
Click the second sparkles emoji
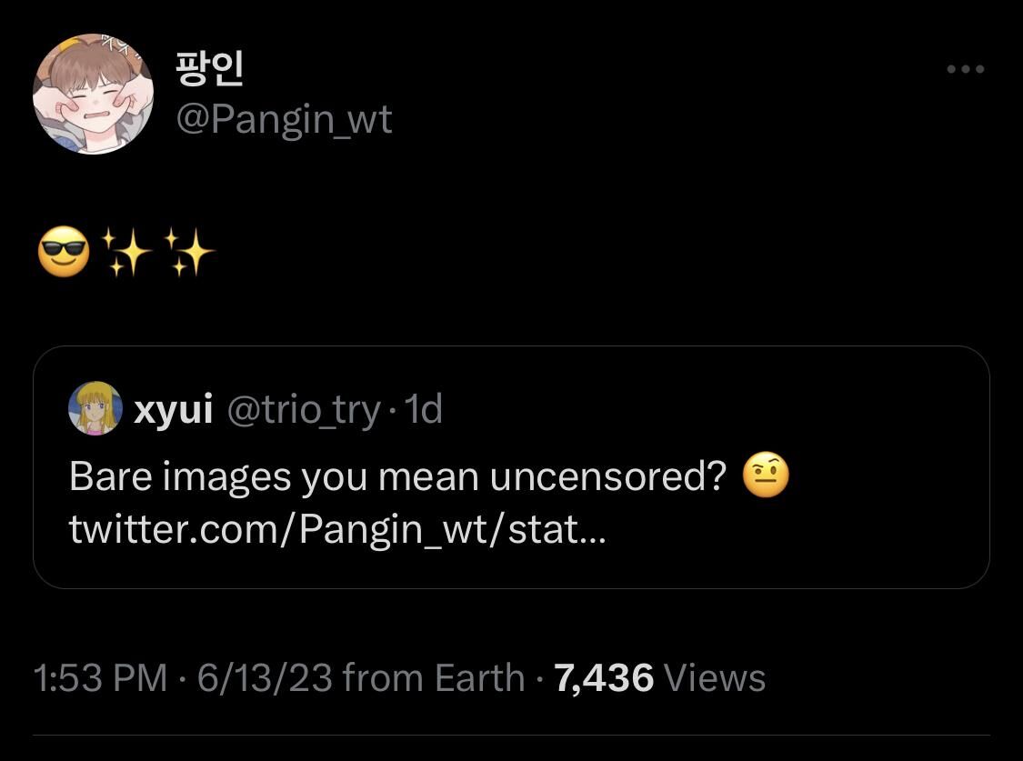pyautogui.click(x=188, y=251)
